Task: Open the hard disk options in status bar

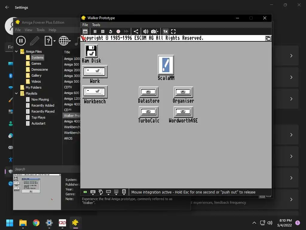Action: click(x=124, y=192)
